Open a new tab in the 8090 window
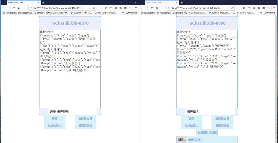Image resolution: width=278 pixels, height=143 pixels. pos(182,3)
